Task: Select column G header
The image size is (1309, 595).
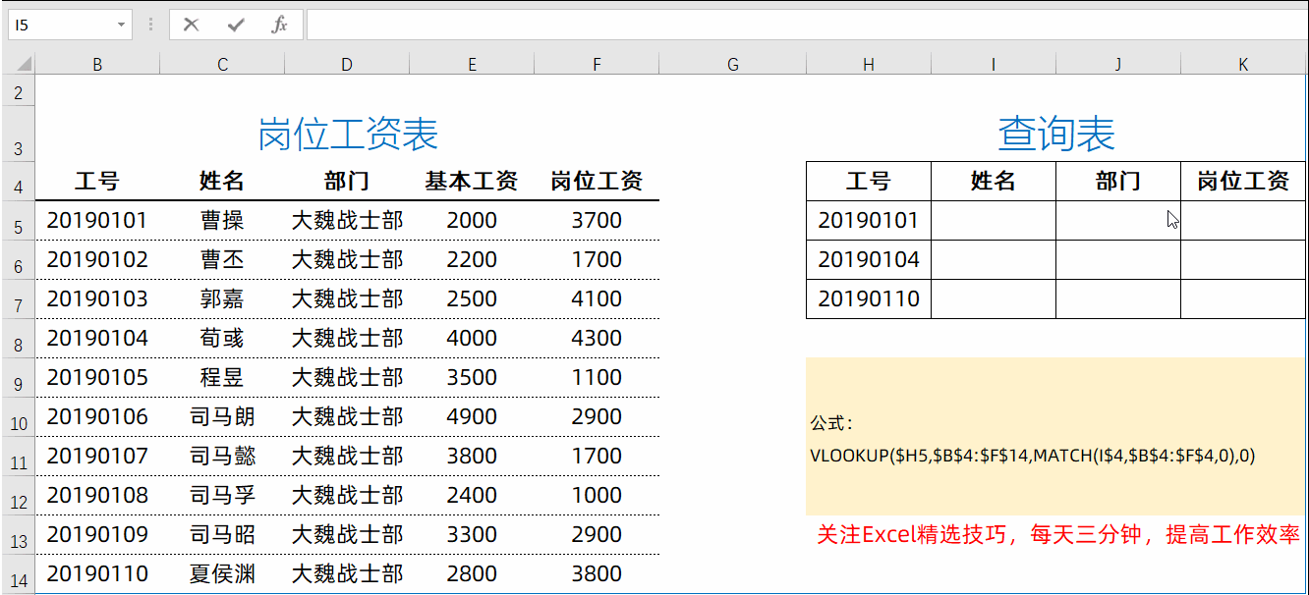Action: (x=732, y=64)
